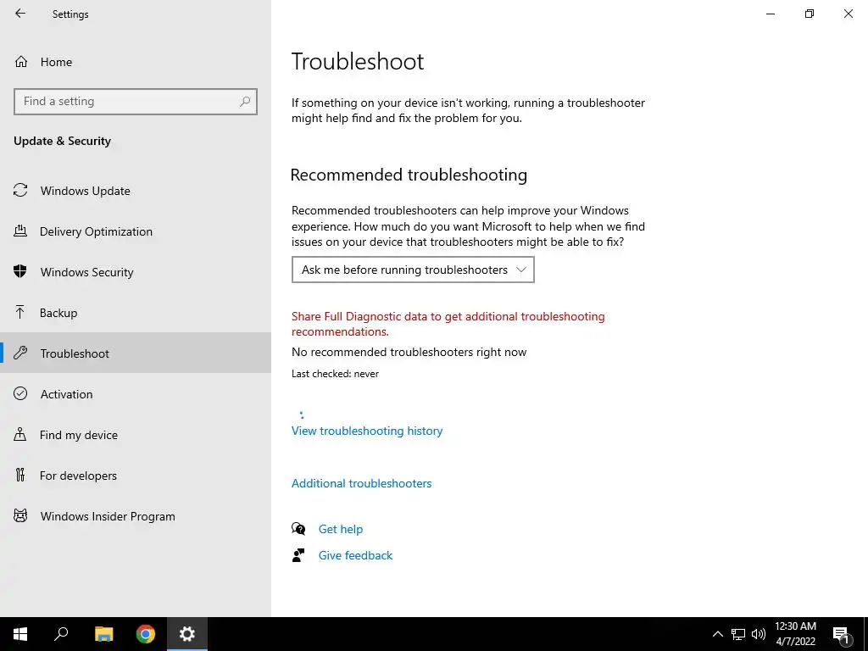This screenshot has width=868, height=651.
Task: Open the troubleshooter preference dropdown
Action: pos(413,270)
